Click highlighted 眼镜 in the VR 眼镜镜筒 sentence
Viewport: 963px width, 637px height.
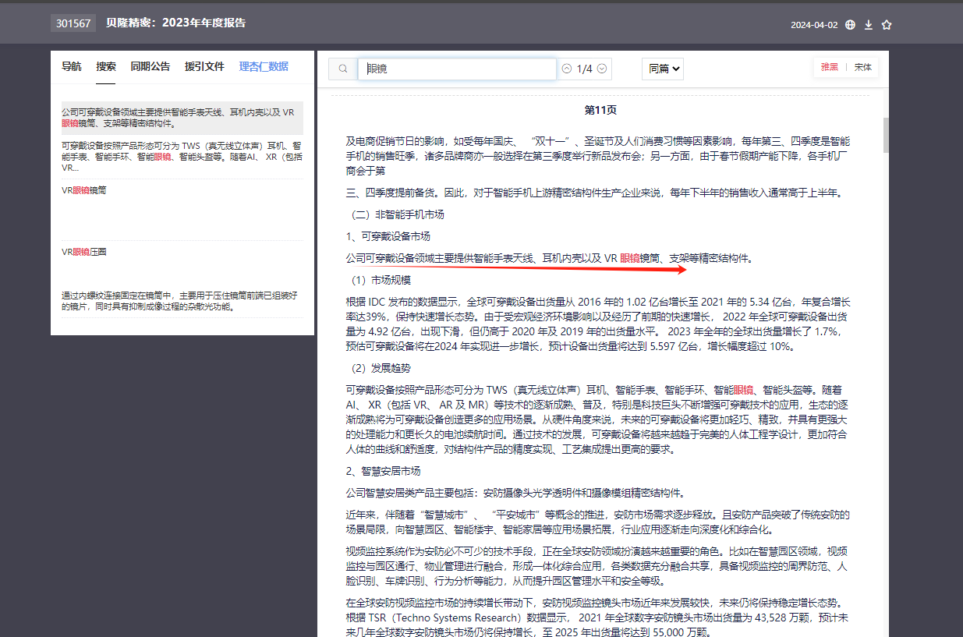click(x=630, y=258)
